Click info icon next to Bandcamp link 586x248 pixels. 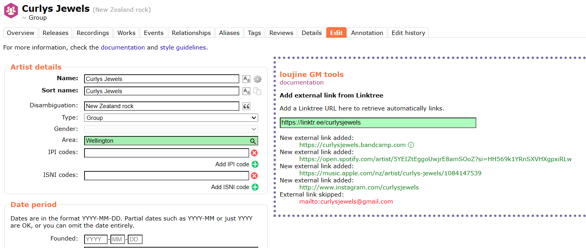tap(411, 145)
